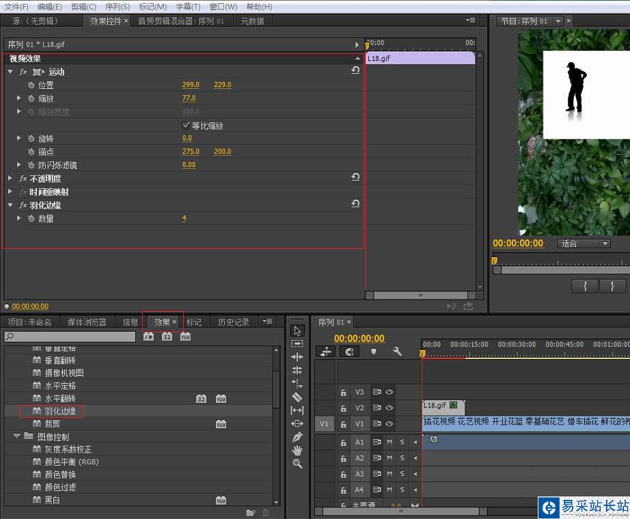Reset the 不透明度 effect

click(355, 177)
